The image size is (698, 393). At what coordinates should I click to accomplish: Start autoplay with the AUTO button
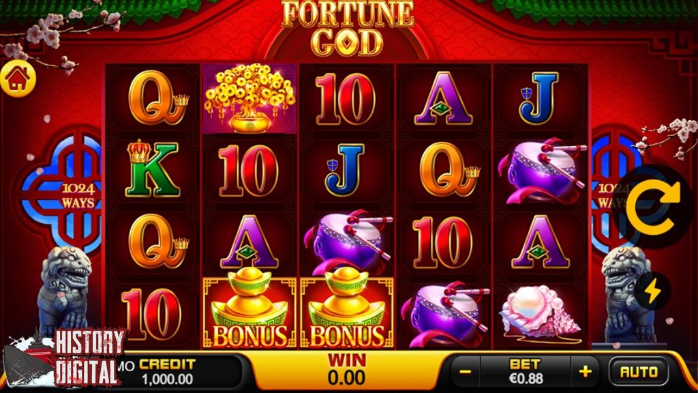tap(639, 372)
